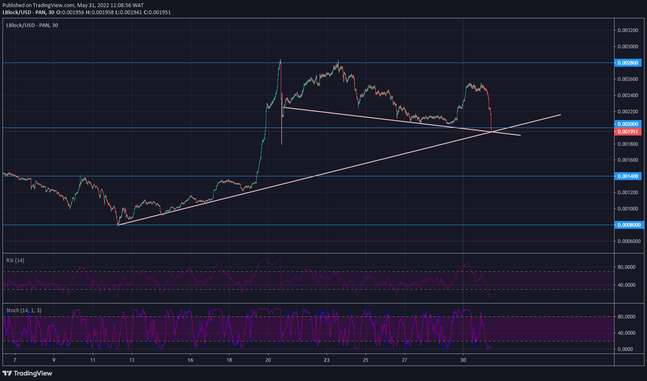647x381 pixels.
Task: Click the RSI 80.0000 scale value
Action: [x=627, y=267]
